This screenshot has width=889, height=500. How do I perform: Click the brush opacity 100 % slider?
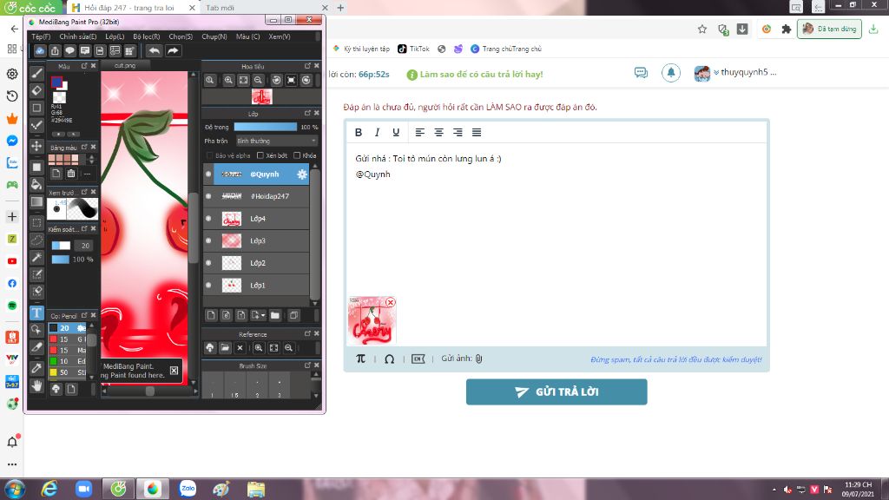[61, 259]
